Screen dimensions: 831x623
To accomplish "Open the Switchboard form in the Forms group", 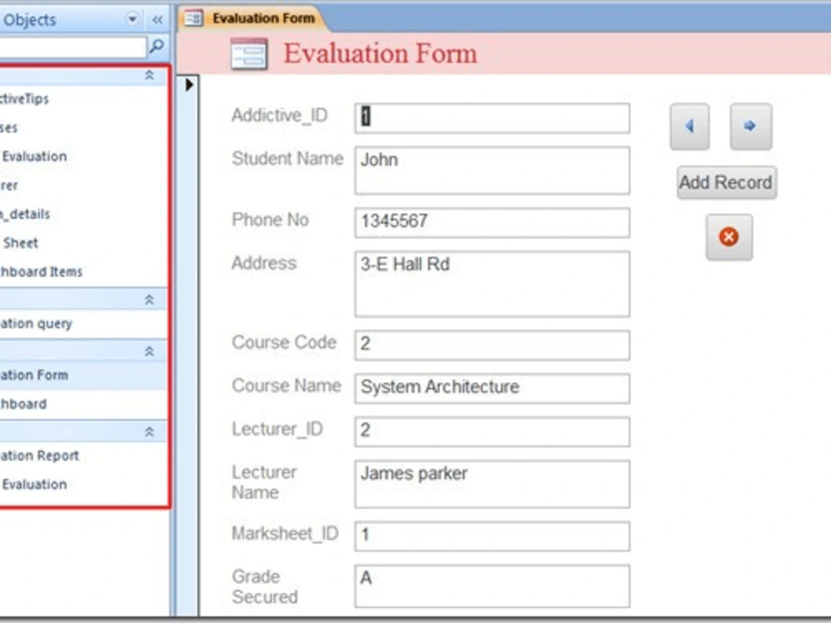I will 83,405.
